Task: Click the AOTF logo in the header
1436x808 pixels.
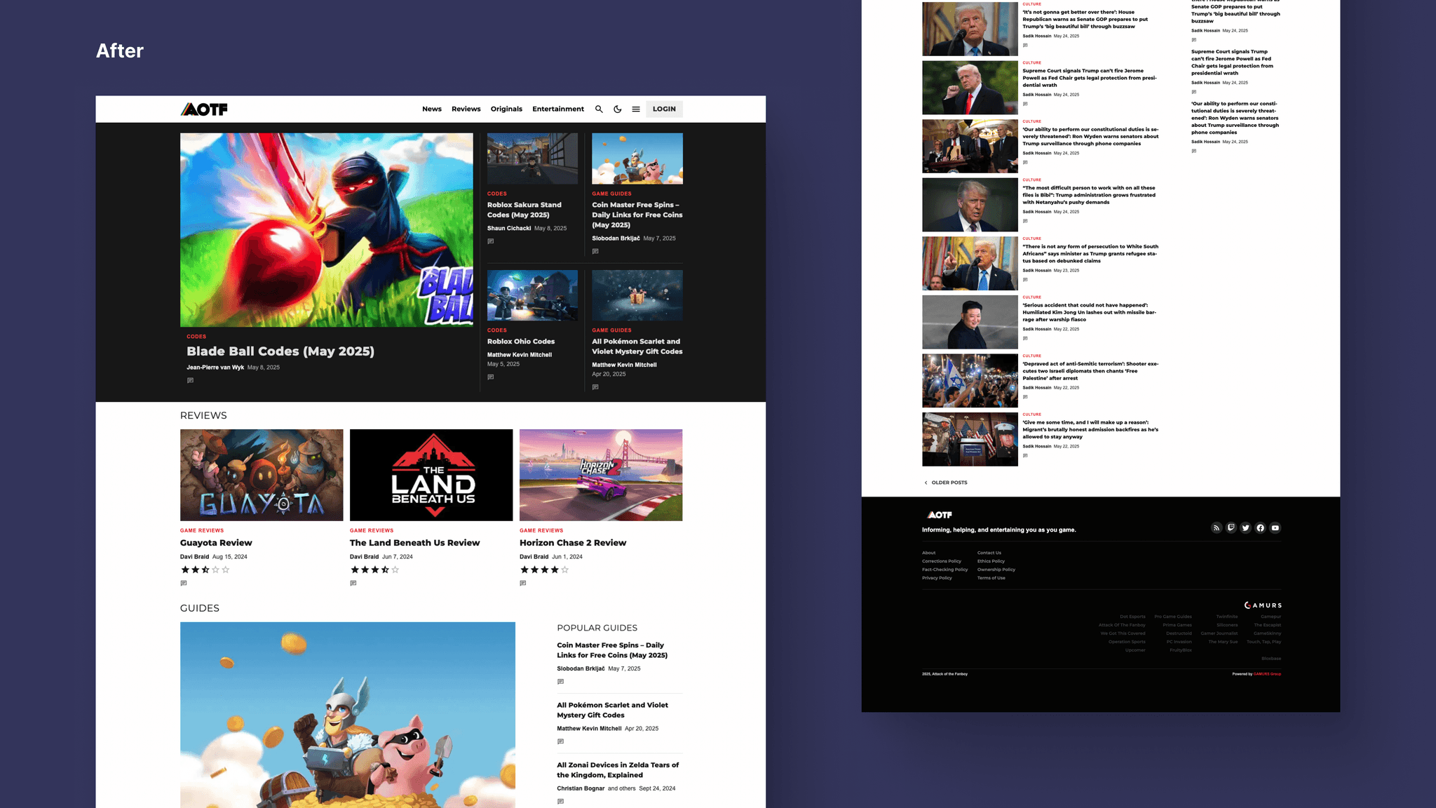Action: click(x=204, y=109)
